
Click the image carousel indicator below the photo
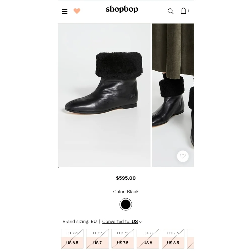pyautogui.click(x=58, y=167)
